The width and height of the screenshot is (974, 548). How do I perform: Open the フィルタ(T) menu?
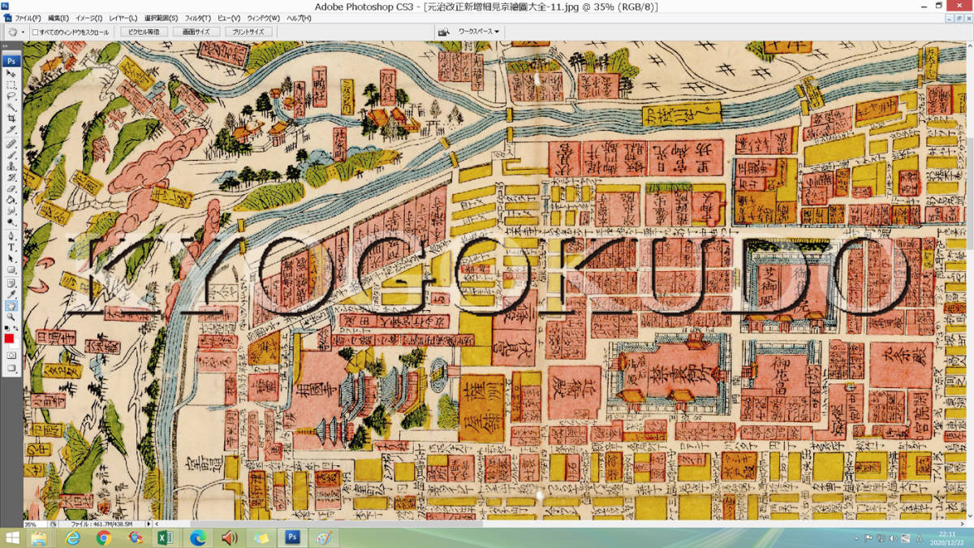198,18
